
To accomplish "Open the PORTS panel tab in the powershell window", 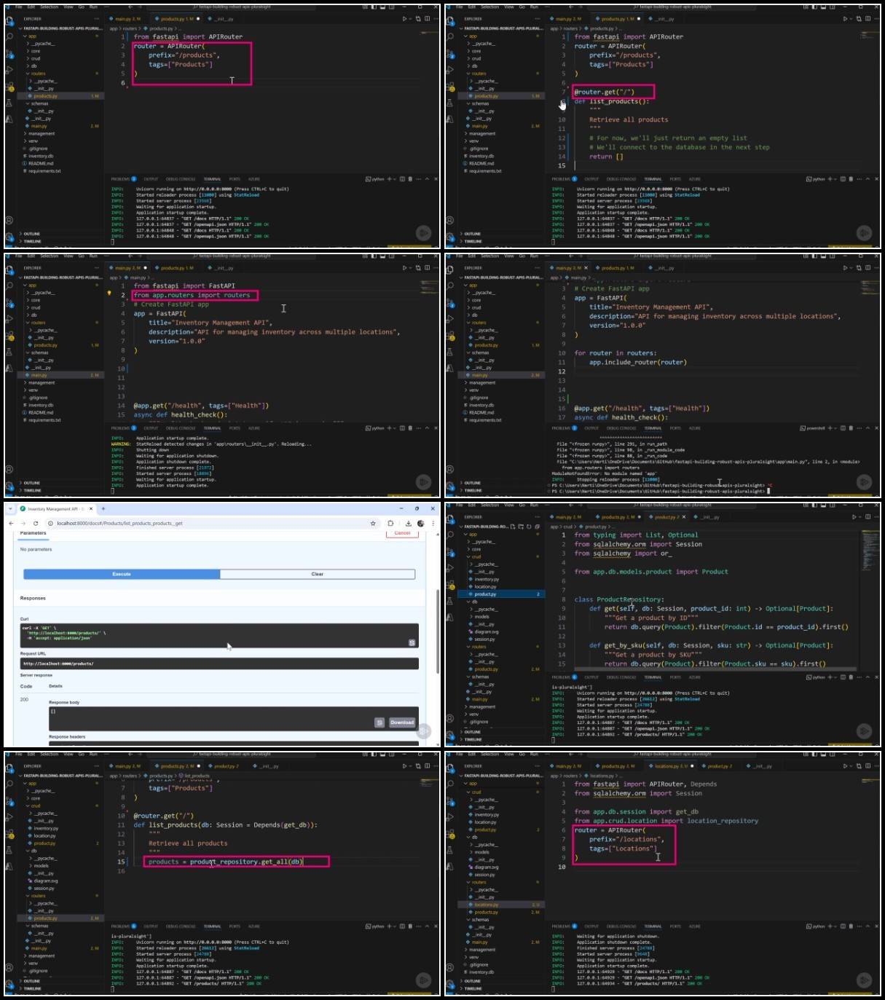I will pos(675,428).
